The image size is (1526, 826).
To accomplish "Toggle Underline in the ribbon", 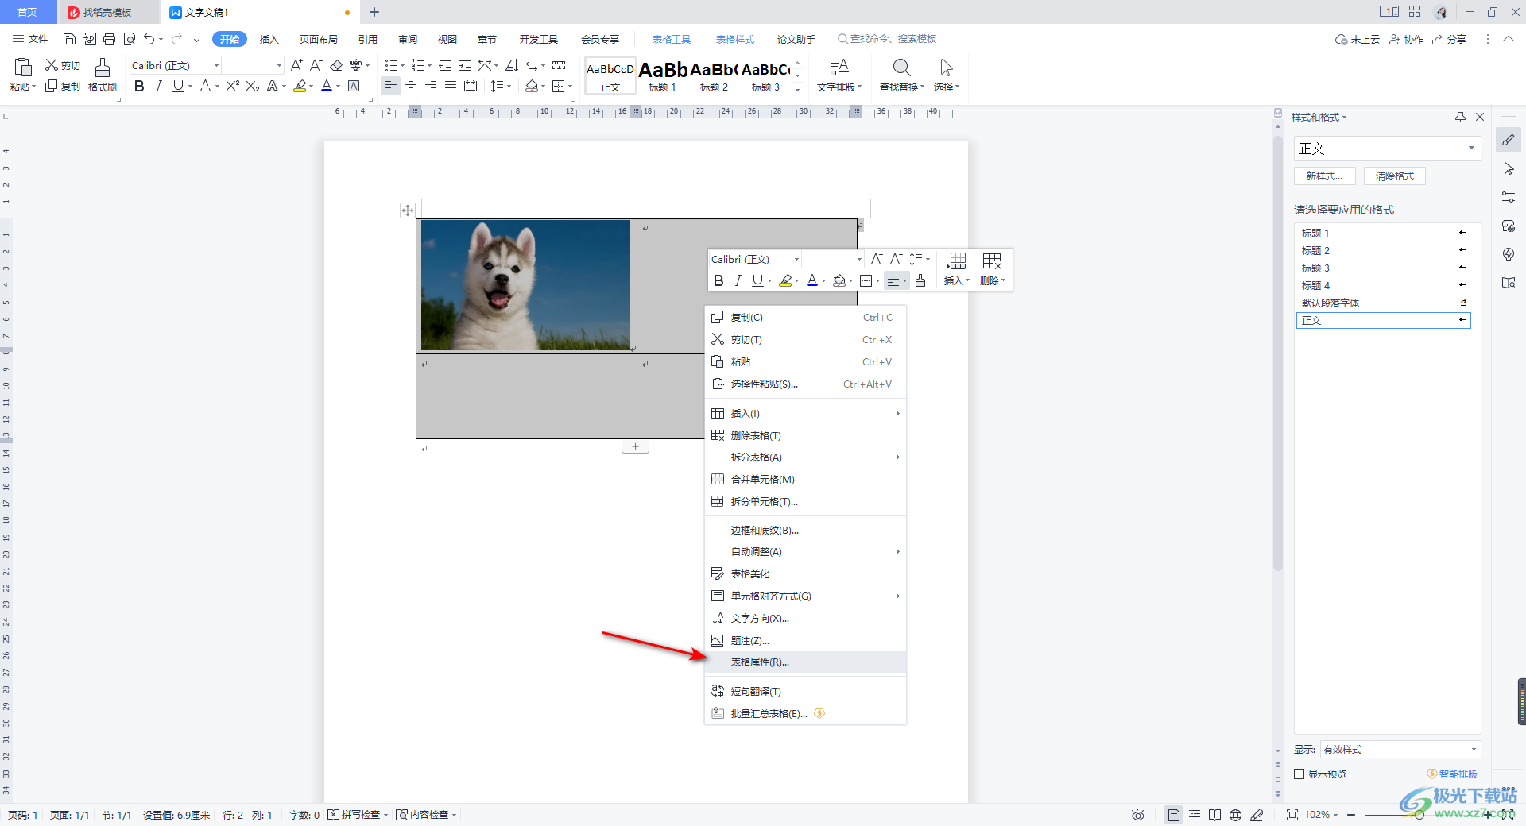I will point(178,86).
